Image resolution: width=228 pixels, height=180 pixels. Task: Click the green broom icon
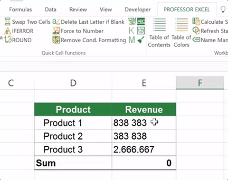click(141, 40)
